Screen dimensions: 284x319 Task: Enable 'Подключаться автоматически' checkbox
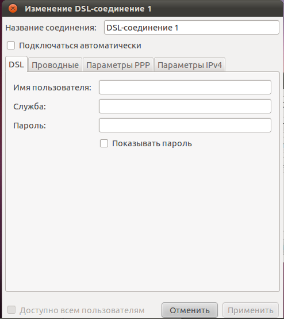coord(11,45)
